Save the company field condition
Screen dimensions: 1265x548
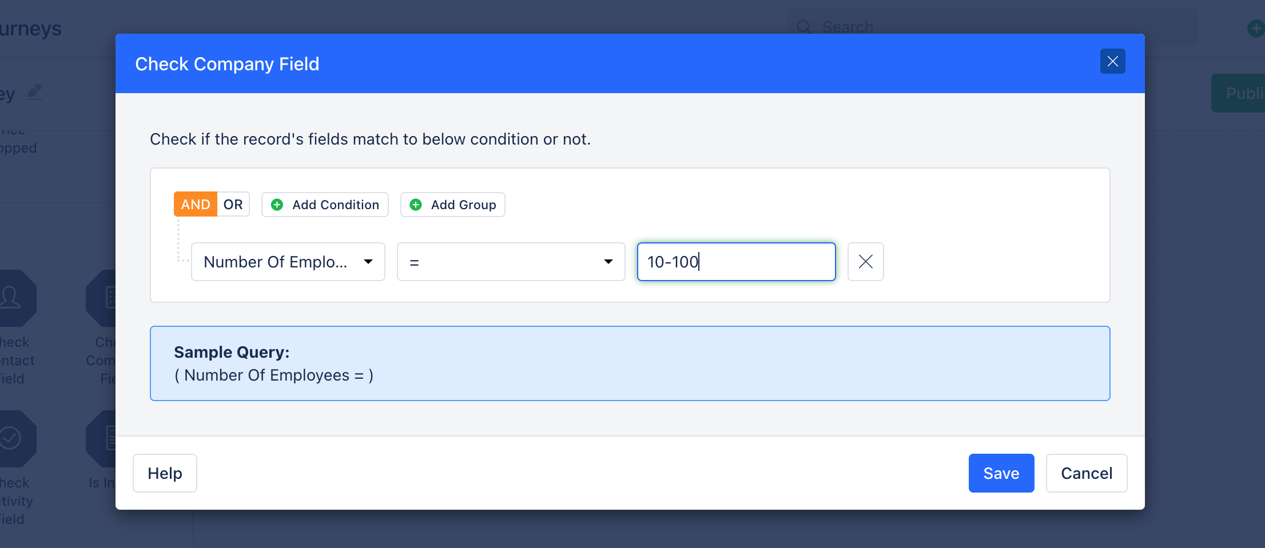pyautogui.click(x=1001, y=473)
